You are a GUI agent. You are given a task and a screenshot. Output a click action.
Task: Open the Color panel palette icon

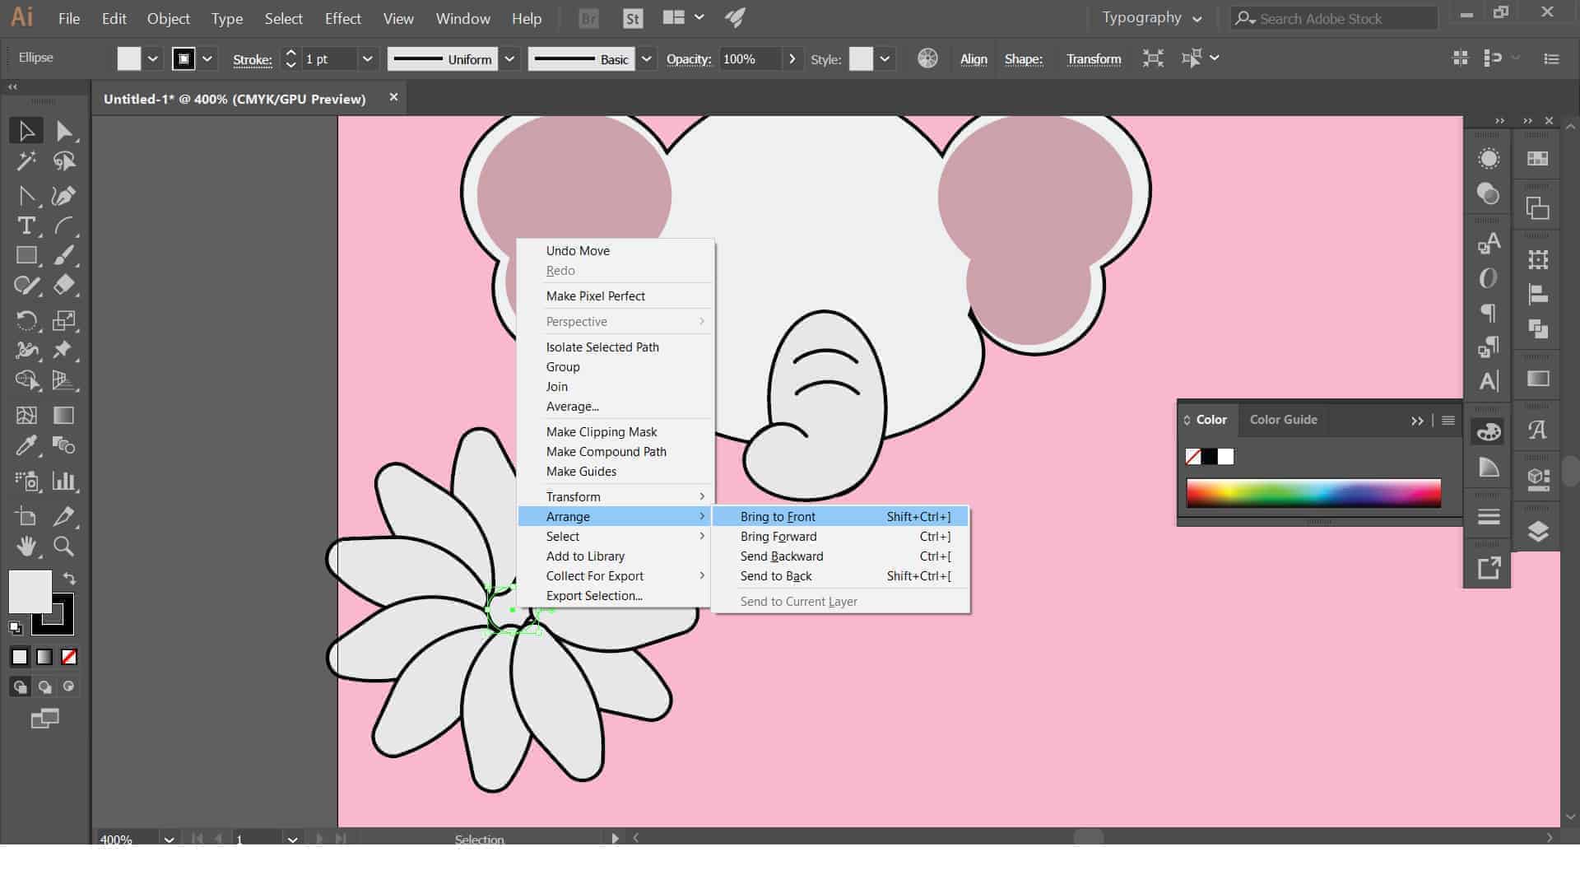[x=1489, y=431]
